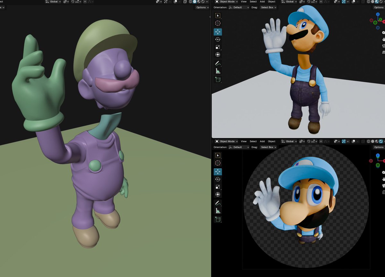The width and height of the screenshot is (385, 277).
Task: Select the Transform tool in top-right viewport
Action: [x=218, y=55]
